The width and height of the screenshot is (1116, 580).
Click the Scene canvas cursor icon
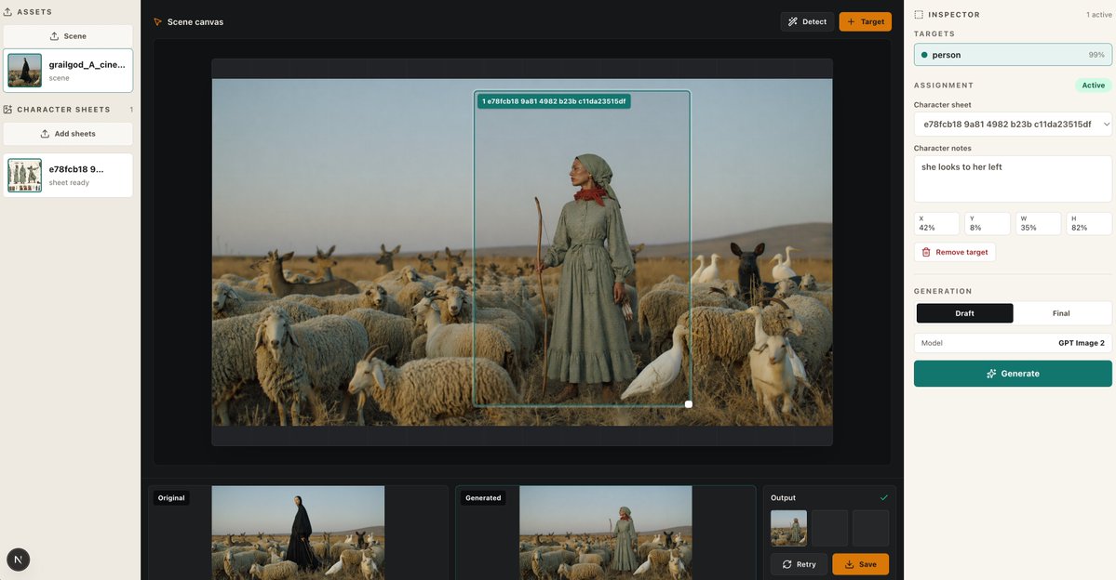pyautogui.click(x=158, y=22)
